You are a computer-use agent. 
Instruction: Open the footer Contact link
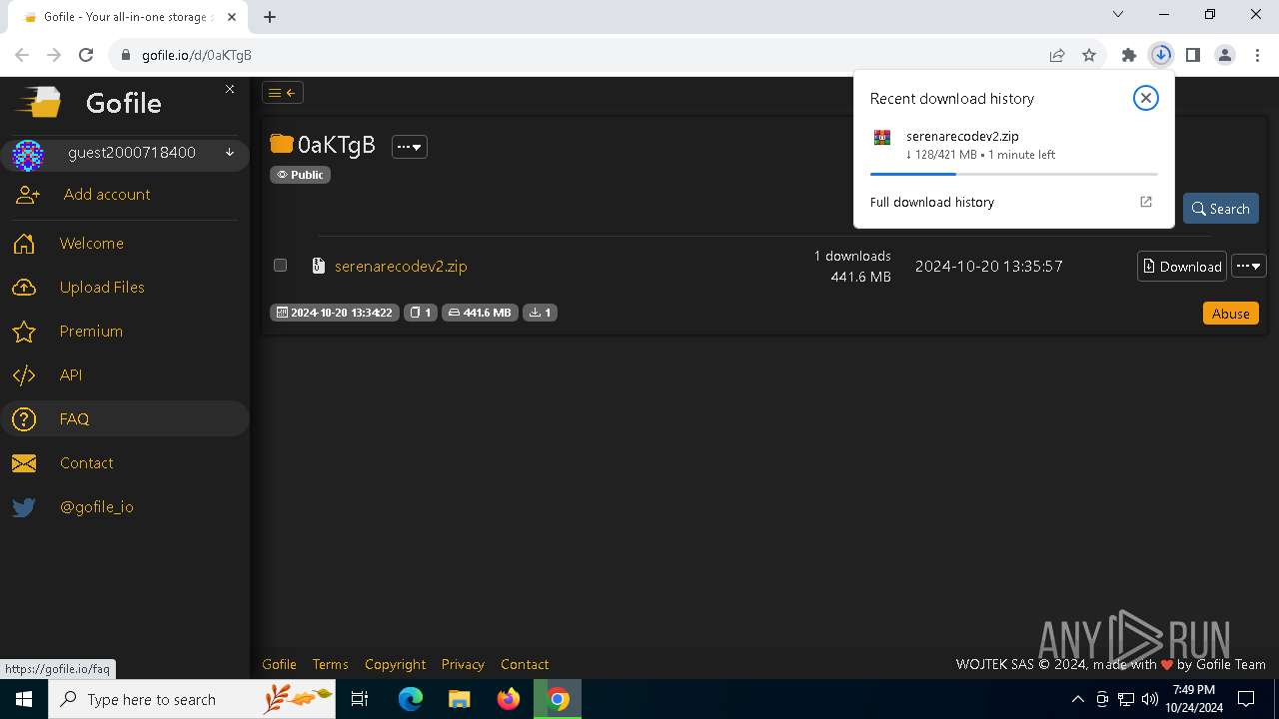525,664
